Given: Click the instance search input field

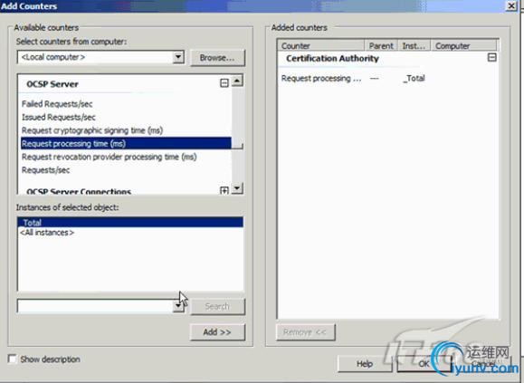Looking at the screenshot, I should 95,306.
